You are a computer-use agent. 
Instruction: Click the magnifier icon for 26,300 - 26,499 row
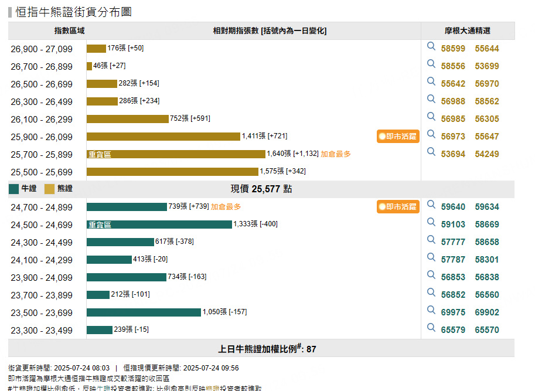pyautogui.click(x=431, y=99)
